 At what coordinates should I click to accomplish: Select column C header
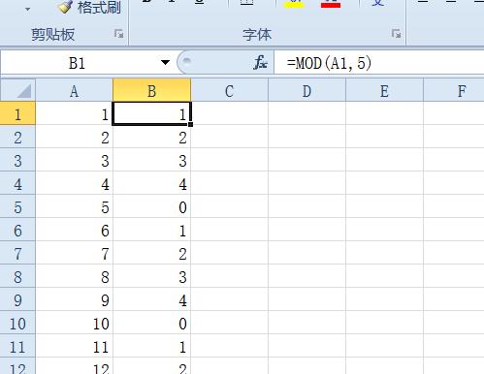point(229,91)
